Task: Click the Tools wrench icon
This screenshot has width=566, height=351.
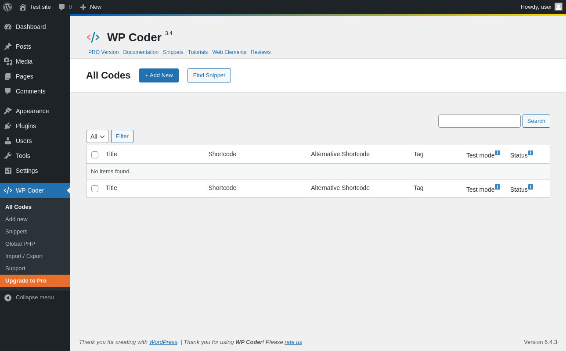Action: 8,156
